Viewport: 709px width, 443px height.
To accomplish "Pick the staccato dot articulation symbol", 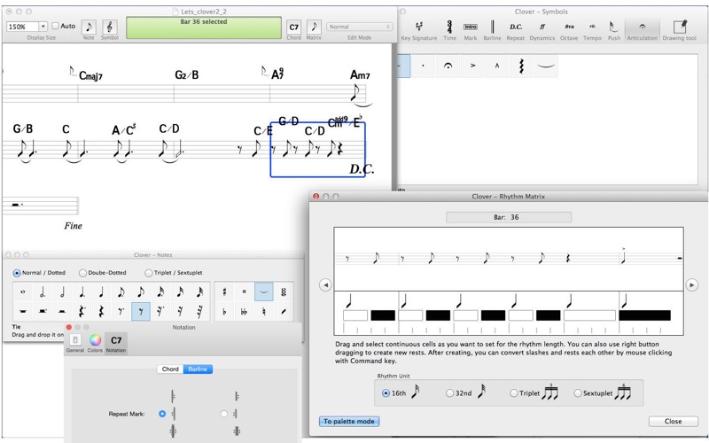I will (423, 66).
